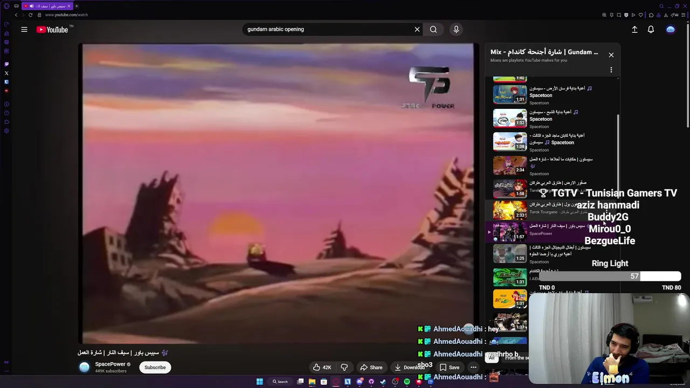Click the main video player
Viewport: 690px width, 388px height.
coord(277,193)
